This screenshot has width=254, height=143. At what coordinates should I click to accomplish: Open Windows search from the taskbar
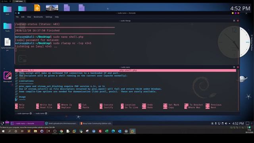[10, 131]
